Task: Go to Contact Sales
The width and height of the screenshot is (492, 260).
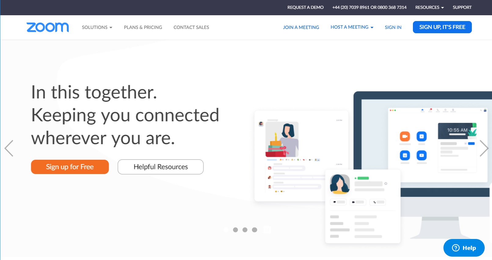Action: click(x=191, y=27)
